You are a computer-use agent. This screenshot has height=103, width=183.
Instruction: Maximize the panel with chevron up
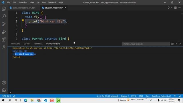[x=176, y=44]
